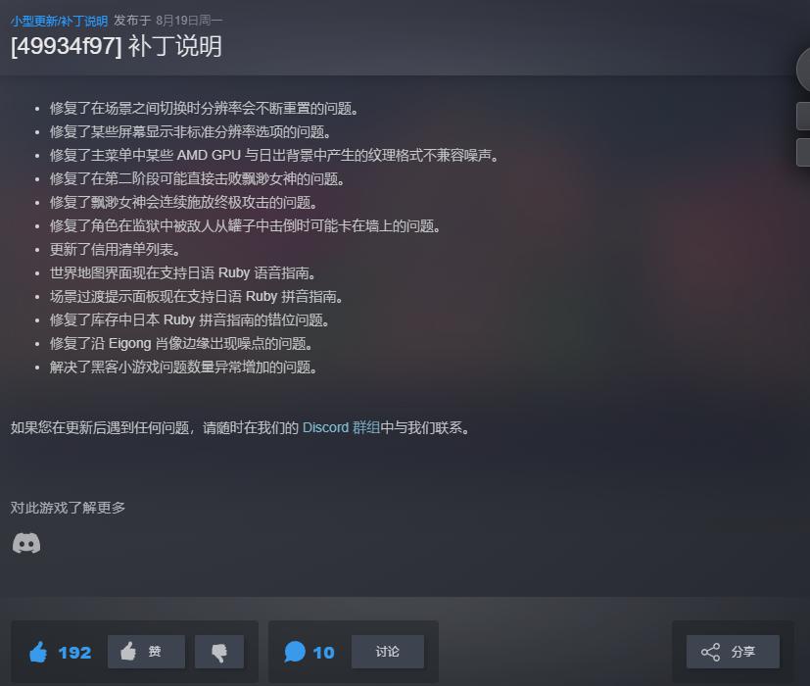Click the AMD GPU patch note line
This screenshot has width=810, height=686.
275,155
